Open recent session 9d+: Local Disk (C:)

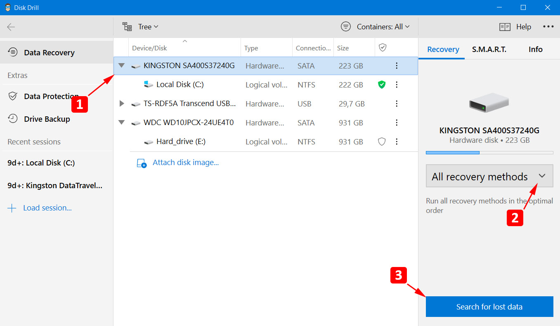pos(41,163)
